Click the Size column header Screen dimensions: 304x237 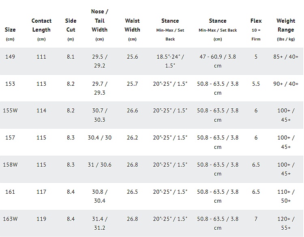tap(10, 30)
